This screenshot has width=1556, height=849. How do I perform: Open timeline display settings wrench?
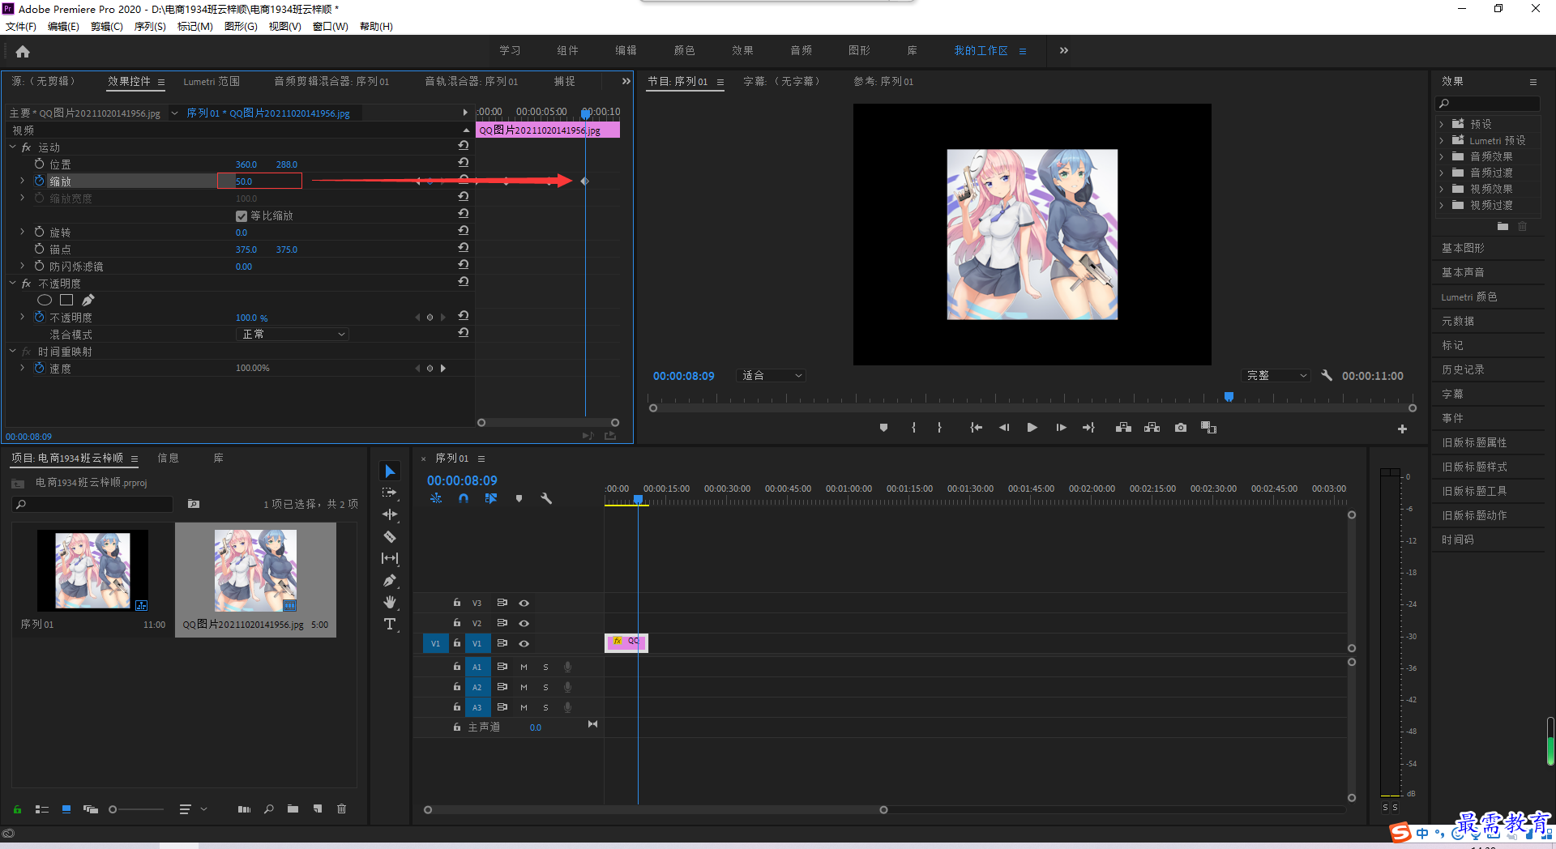(546, 498)
